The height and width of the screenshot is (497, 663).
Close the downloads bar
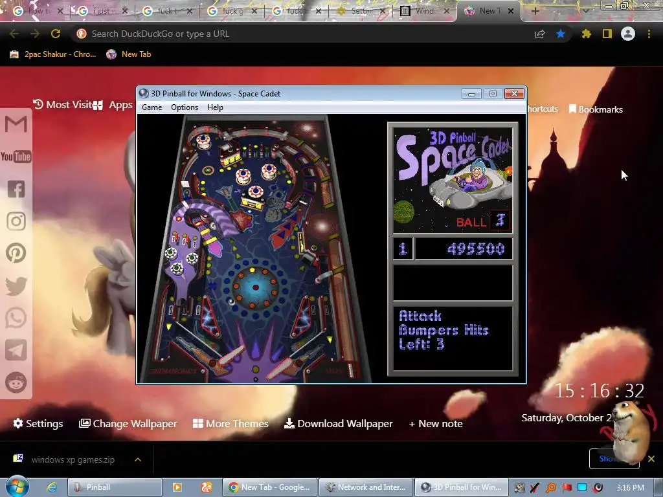tap(651, 459)
